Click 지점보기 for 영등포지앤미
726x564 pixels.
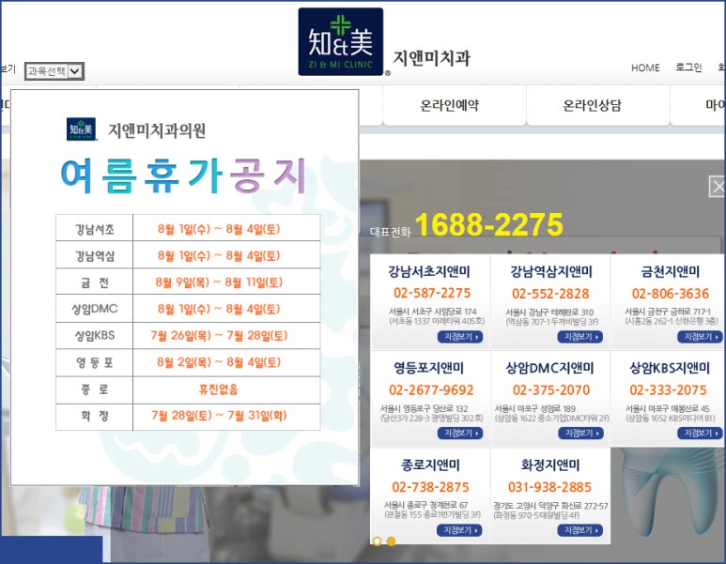(x=460, y=433)
